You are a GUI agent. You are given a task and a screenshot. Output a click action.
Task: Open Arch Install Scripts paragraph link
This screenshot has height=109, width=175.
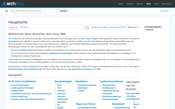[24, 50]
